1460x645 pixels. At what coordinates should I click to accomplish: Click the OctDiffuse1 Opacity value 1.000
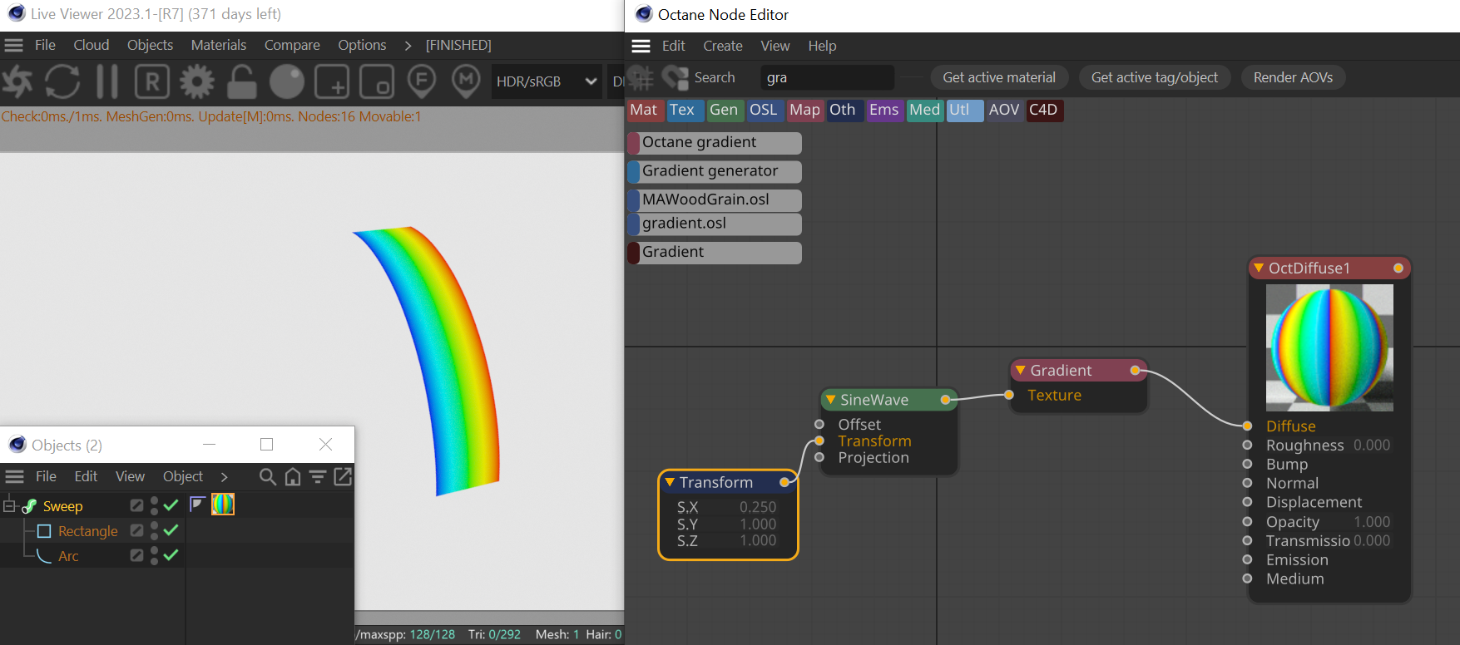pyautogui.click(x=1372, y=522)
